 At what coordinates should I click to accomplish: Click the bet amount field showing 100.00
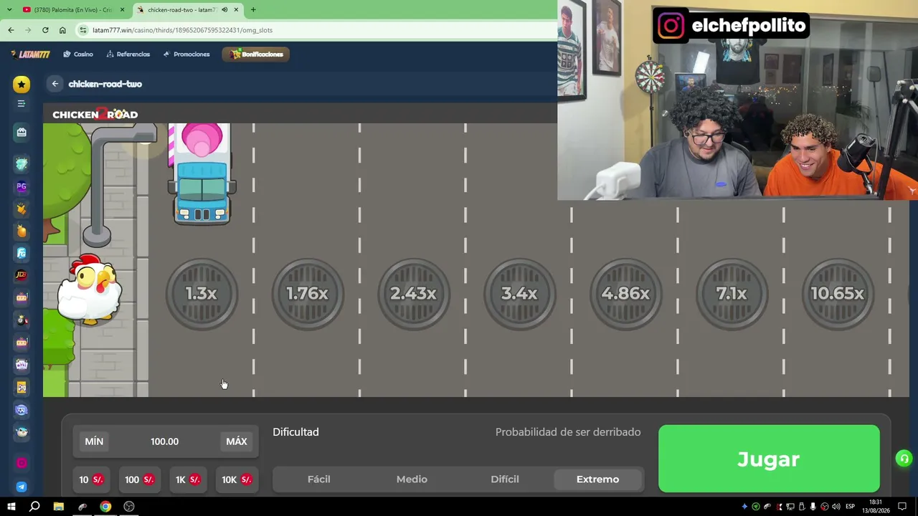click(x=165, y=441)
